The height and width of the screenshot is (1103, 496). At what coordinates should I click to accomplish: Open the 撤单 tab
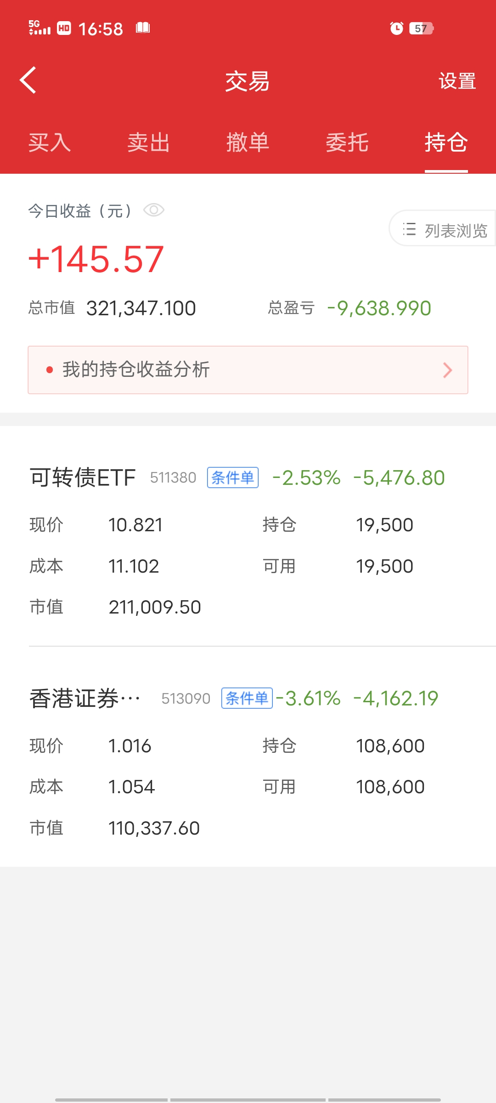248,142
